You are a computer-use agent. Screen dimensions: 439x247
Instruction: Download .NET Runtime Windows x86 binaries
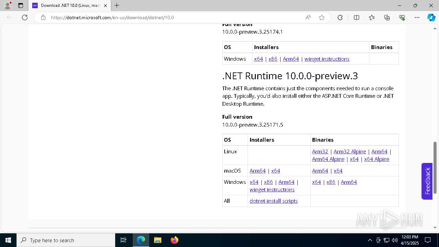coord(331,182)
